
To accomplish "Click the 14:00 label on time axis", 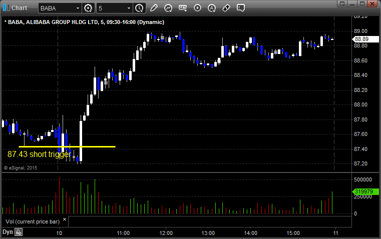I will tap(250, 233).
